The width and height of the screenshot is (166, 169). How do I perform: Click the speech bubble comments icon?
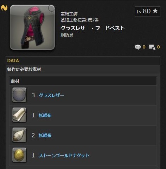138,47
